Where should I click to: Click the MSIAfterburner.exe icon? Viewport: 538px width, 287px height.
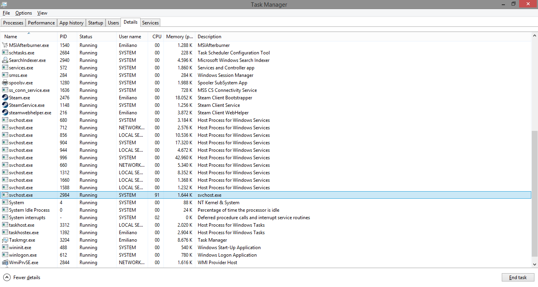pos(6,45)
